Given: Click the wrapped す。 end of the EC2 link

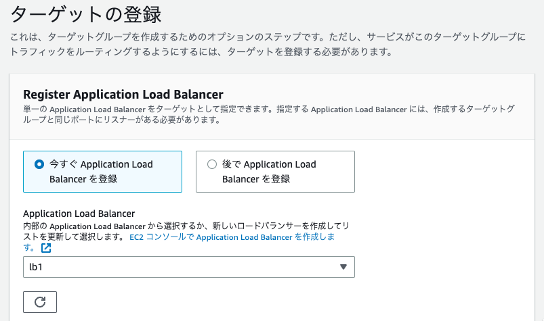Looking at the screenshot, I should [x=29, y=247].
